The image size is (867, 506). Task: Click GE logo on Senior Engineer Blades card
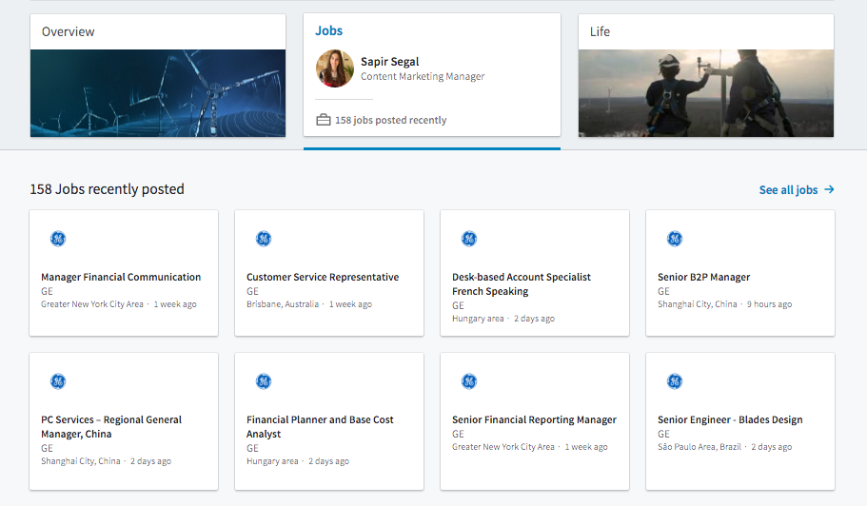(675, 381)
